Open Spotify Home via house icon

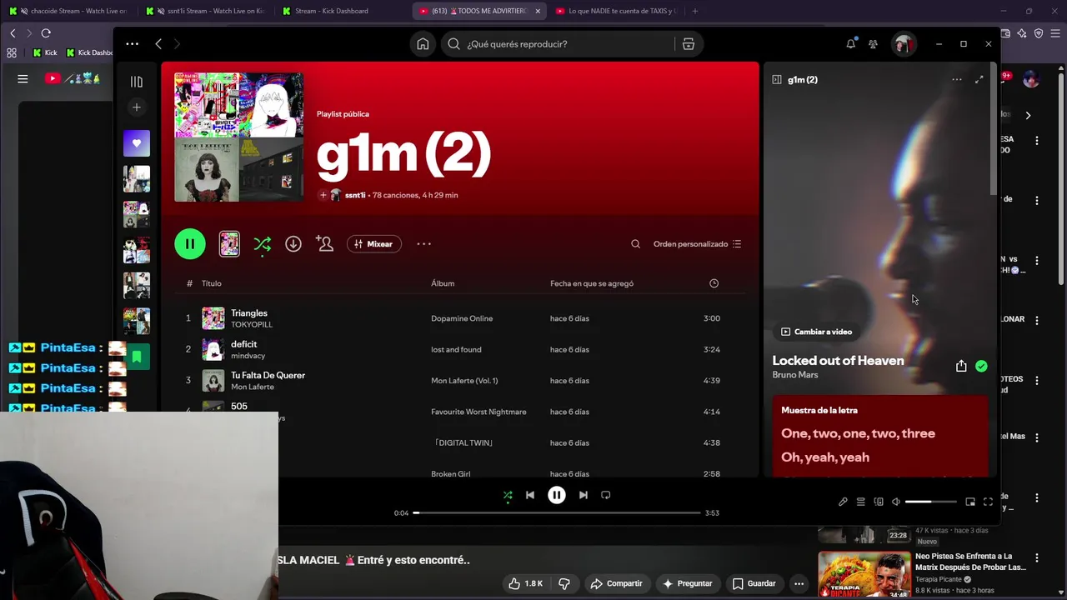[x=423, y=44]
